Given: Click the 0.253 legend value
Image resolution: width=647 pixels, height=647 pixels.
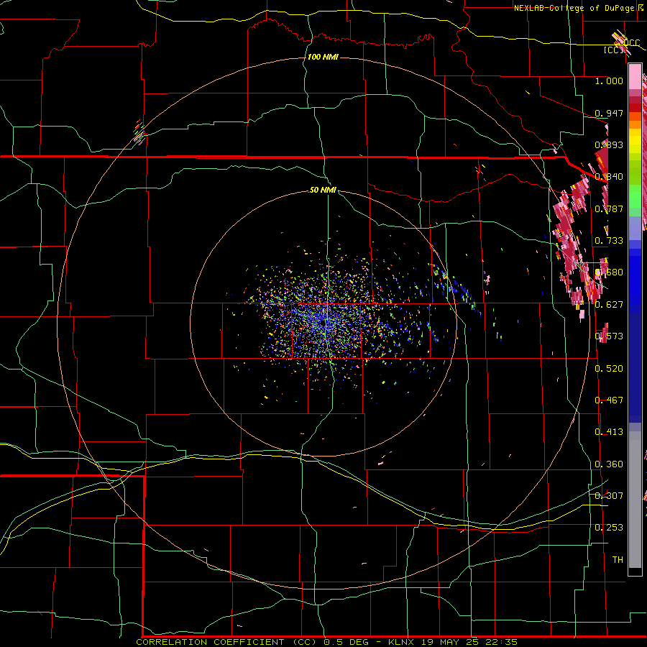Looking at the screenshot, I should pyautogui.click(x=609, y=528).
